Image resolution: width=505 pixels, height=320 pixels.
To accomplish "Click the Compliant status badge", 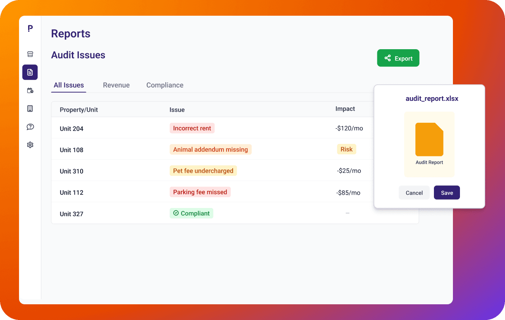I will coord(191,213).
